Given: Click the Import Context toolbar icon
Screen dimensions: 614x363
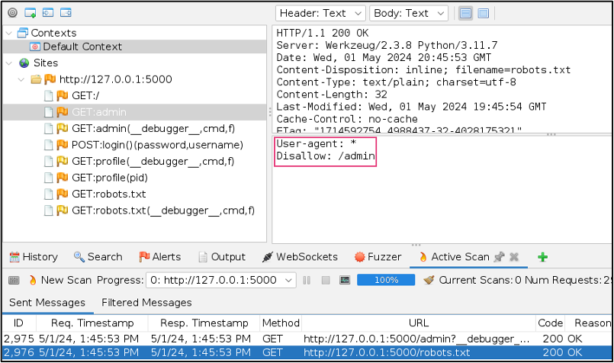Looking at the screenshot, I should (x=48, y=12).
